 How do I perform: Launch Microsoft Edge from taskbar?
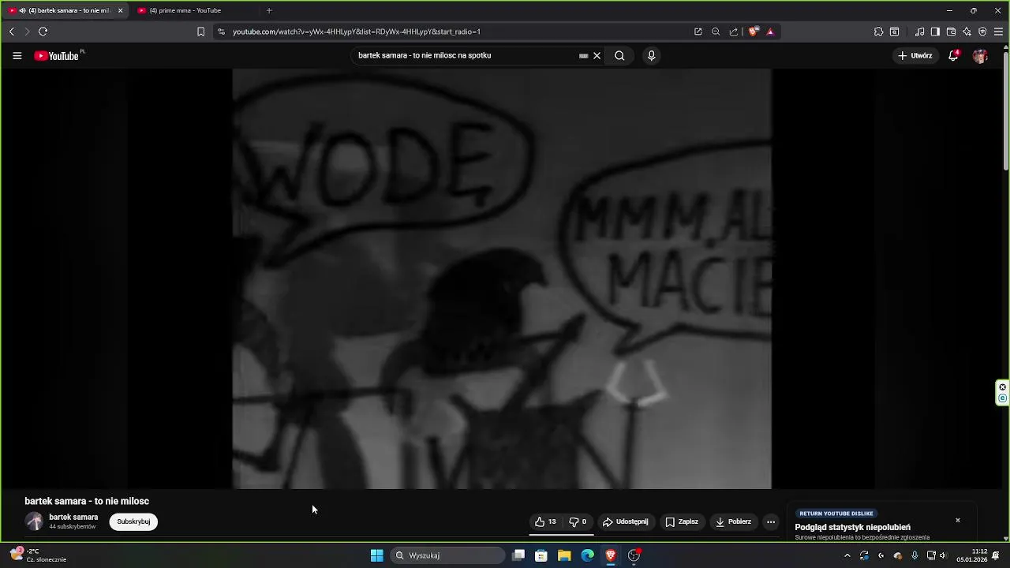(588, 555)
